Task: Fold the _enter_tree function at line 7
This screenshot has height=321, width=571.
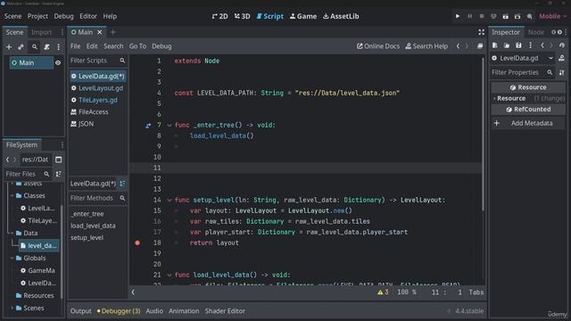Action: (170, 125)
